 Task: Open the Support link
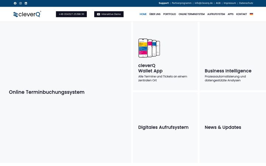pyautogui.click(x=164, y=3)
